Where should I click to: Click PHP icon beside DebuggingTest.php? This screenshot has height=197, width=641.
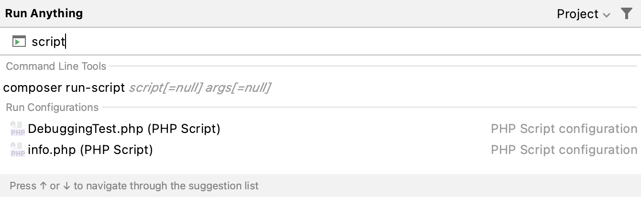pyautogui.click(x=18, y=129)
